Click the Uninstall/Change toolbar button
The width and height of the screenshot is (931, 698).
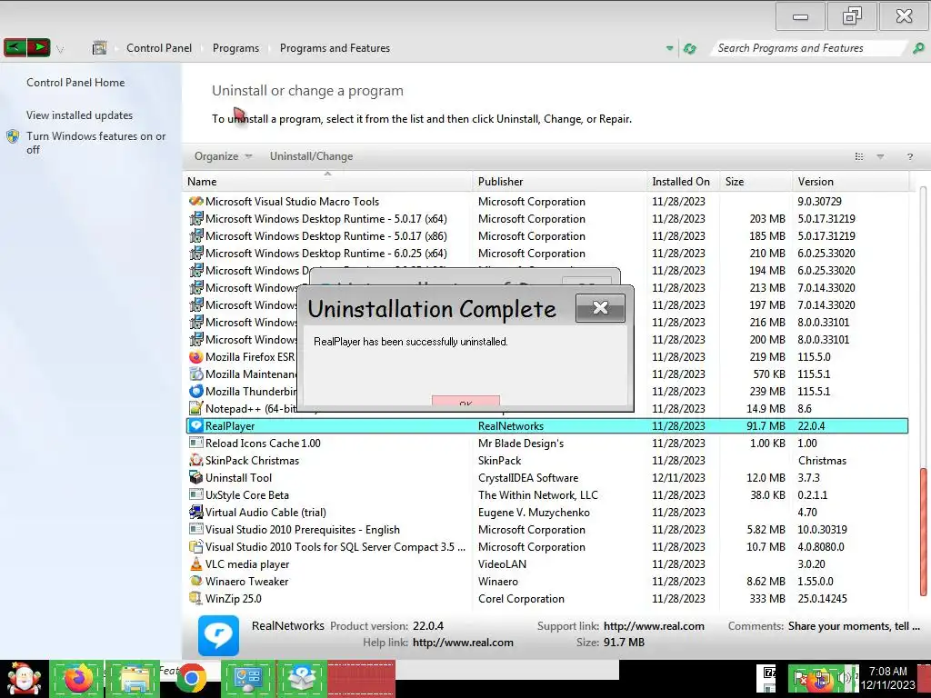point(311,156)
